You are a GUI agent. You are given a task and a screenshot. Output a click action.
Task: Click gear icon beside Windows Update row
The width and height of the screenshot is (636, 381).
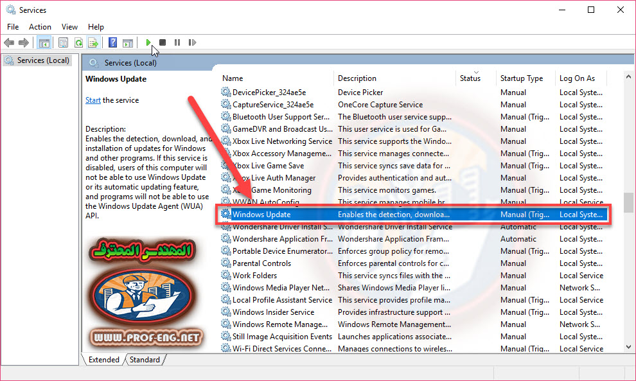click(226, 214)
